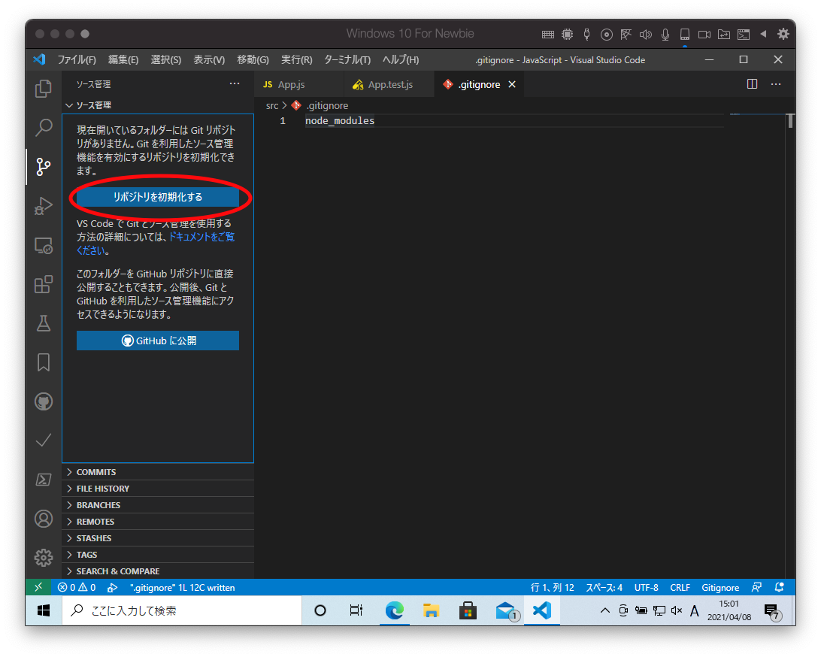Open the Accounts menu icon
The height and width of the screenshot is (657, 821).
[44, 519]
